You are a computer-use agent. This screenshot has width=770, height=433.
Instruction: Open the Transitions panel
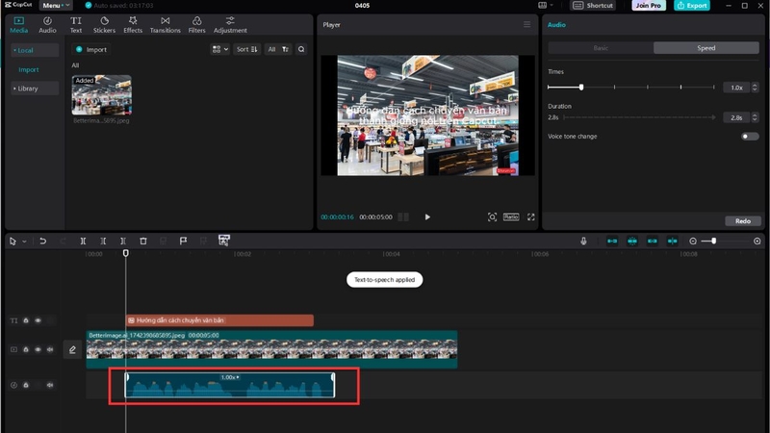pos(165,25)
